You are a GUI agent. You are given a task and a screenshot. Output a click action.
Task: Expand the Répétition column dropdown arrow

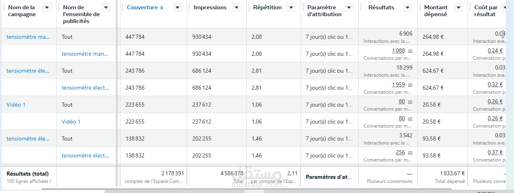click(291, 7)
